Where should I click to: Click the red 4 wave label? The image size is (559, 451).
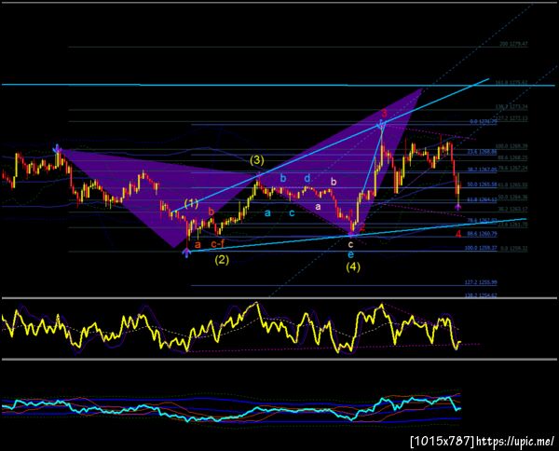(458, 234)
